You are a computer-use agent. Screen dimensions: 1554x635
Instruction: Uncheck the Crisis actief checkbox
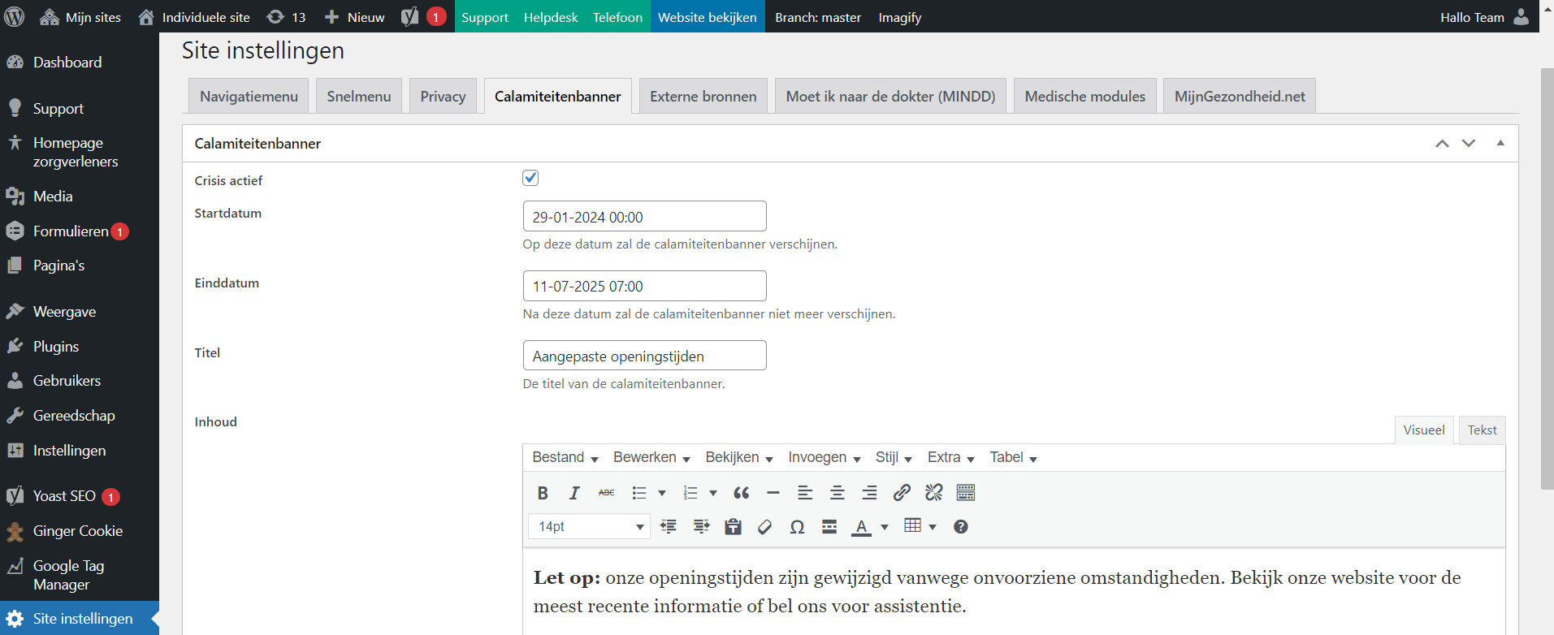point(530,178)
